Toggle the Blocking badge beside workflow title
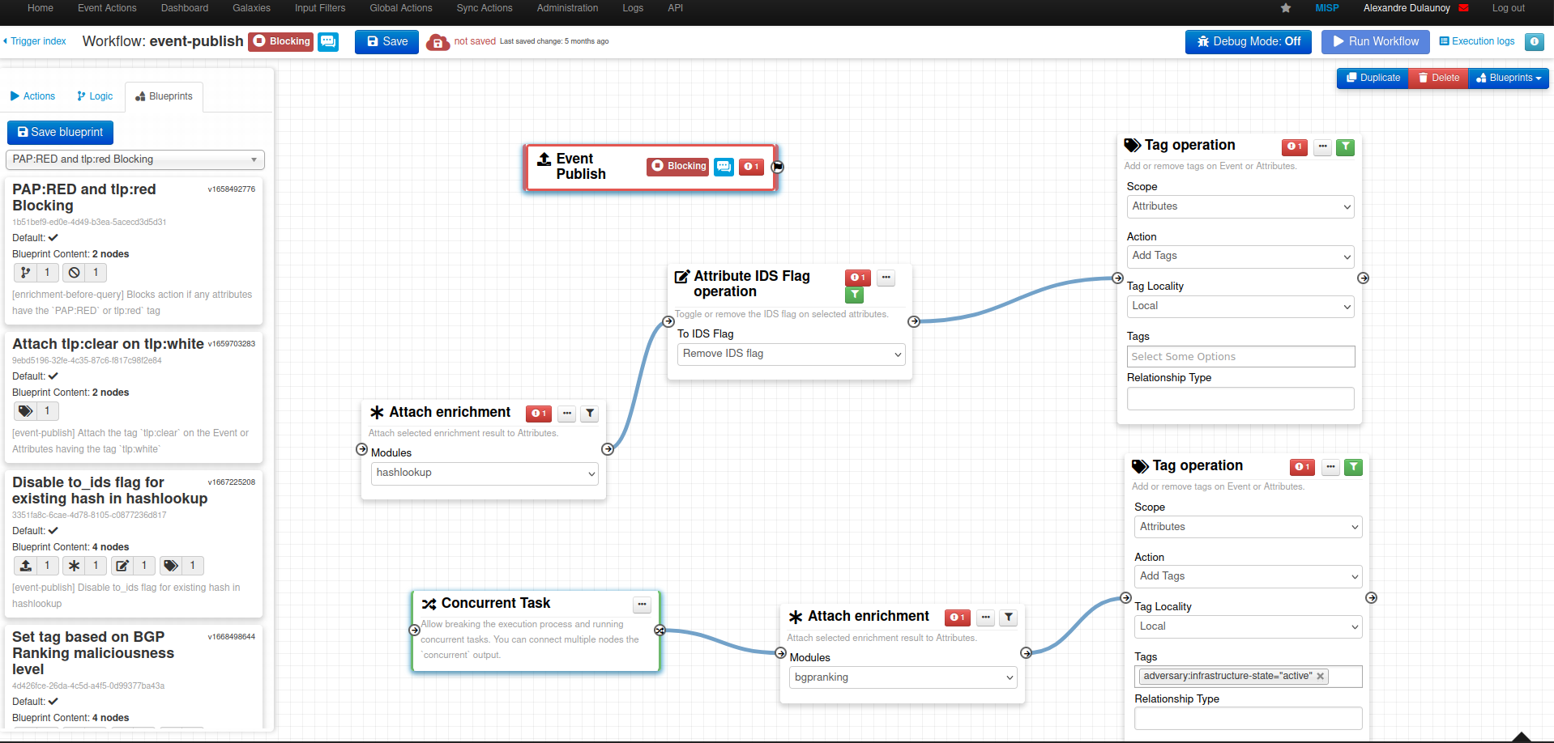 tap(281, 41)
